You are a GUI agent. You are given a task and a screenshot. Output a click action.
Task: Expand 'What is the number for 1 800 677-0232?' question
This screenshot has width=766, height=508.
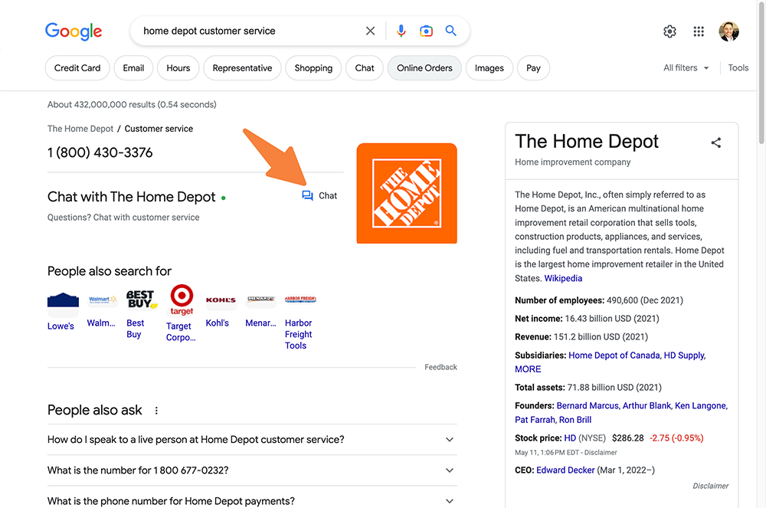point(252,470)
